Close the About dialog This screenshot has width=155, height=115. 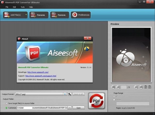tap(88, 38)
